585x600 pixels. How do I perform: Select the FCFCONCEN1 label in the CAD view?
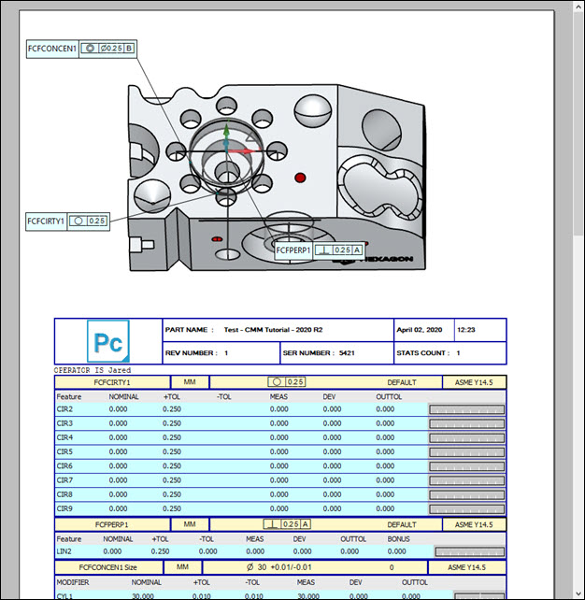click(x=53, y=48)
